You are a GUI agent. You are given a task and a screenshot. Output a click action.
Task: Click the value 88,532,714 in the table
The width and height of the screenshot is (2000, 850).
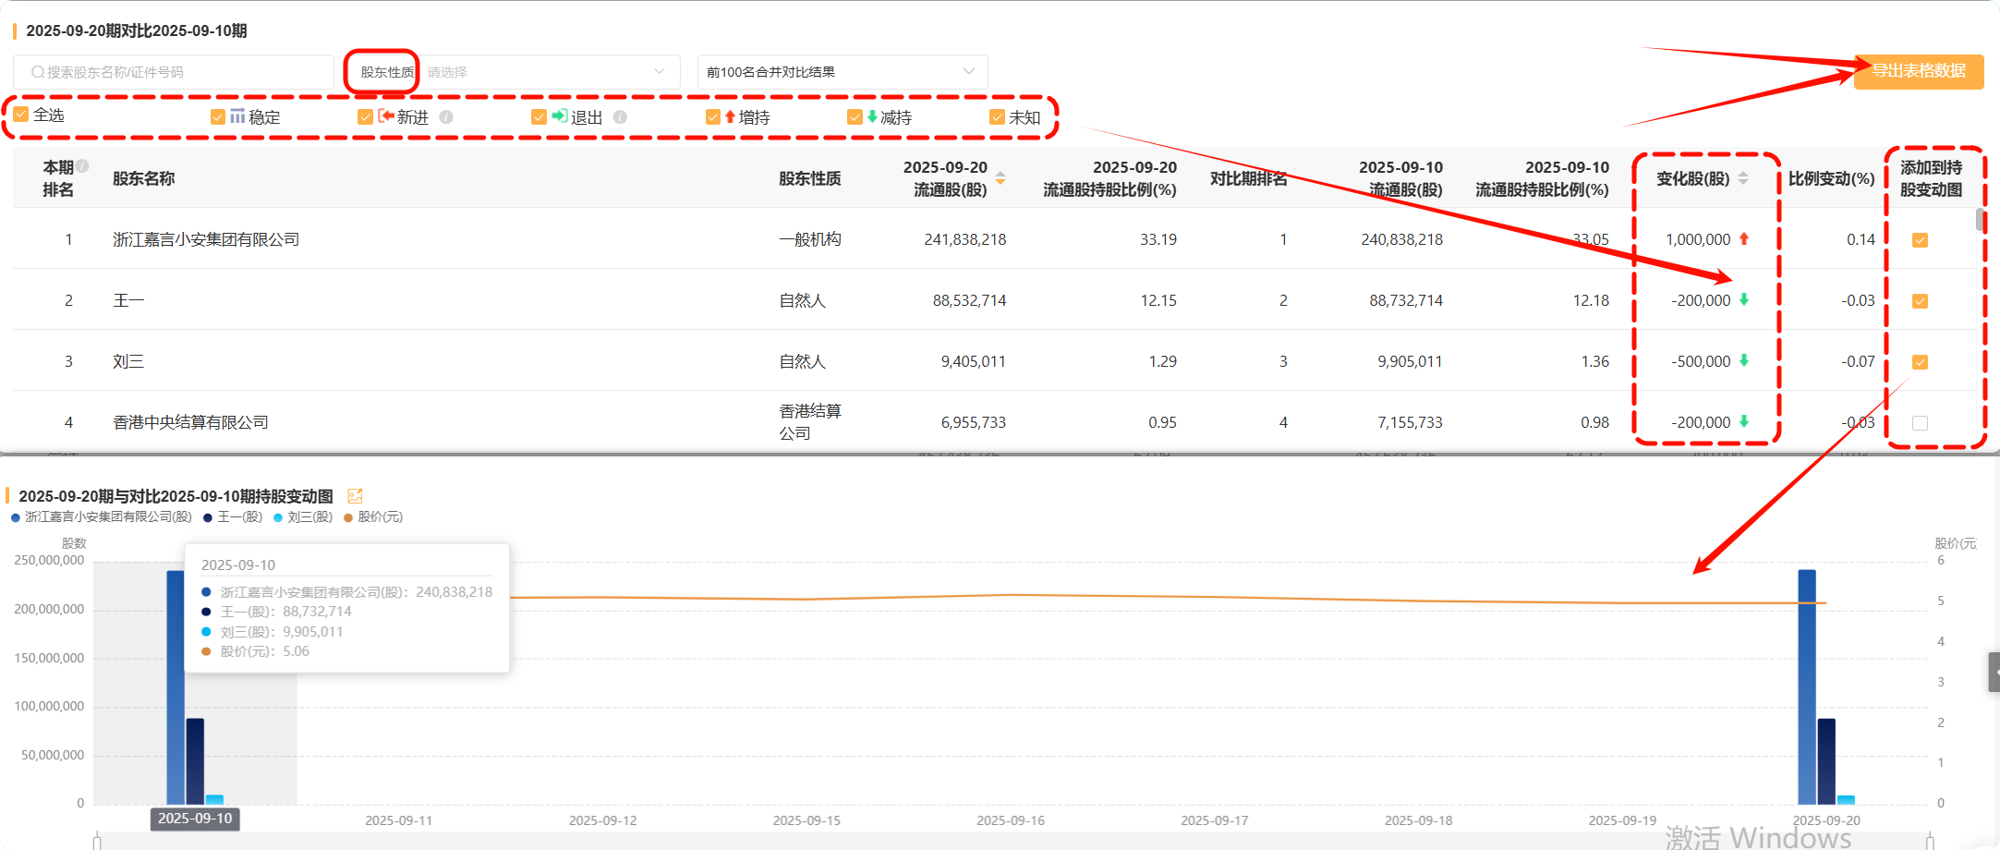[x=970, y=301]
